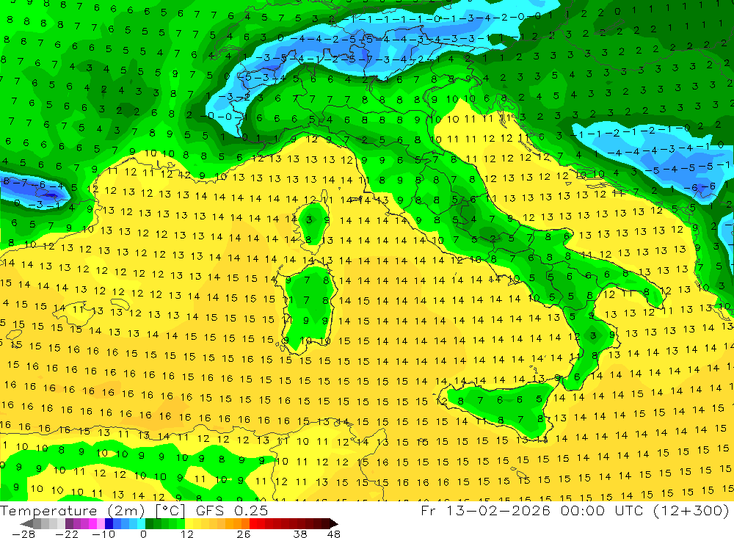Click the dark green legend swatch at 0

point(149,523)
